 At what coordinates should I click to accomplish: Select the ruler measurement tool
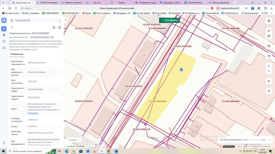[x=269, y=31]
